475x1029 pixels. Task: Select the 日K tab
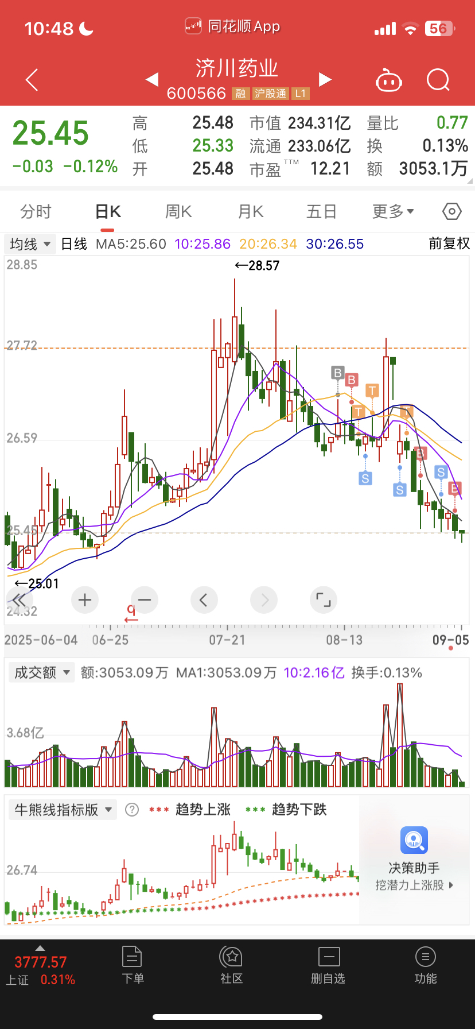click(108, 212)
